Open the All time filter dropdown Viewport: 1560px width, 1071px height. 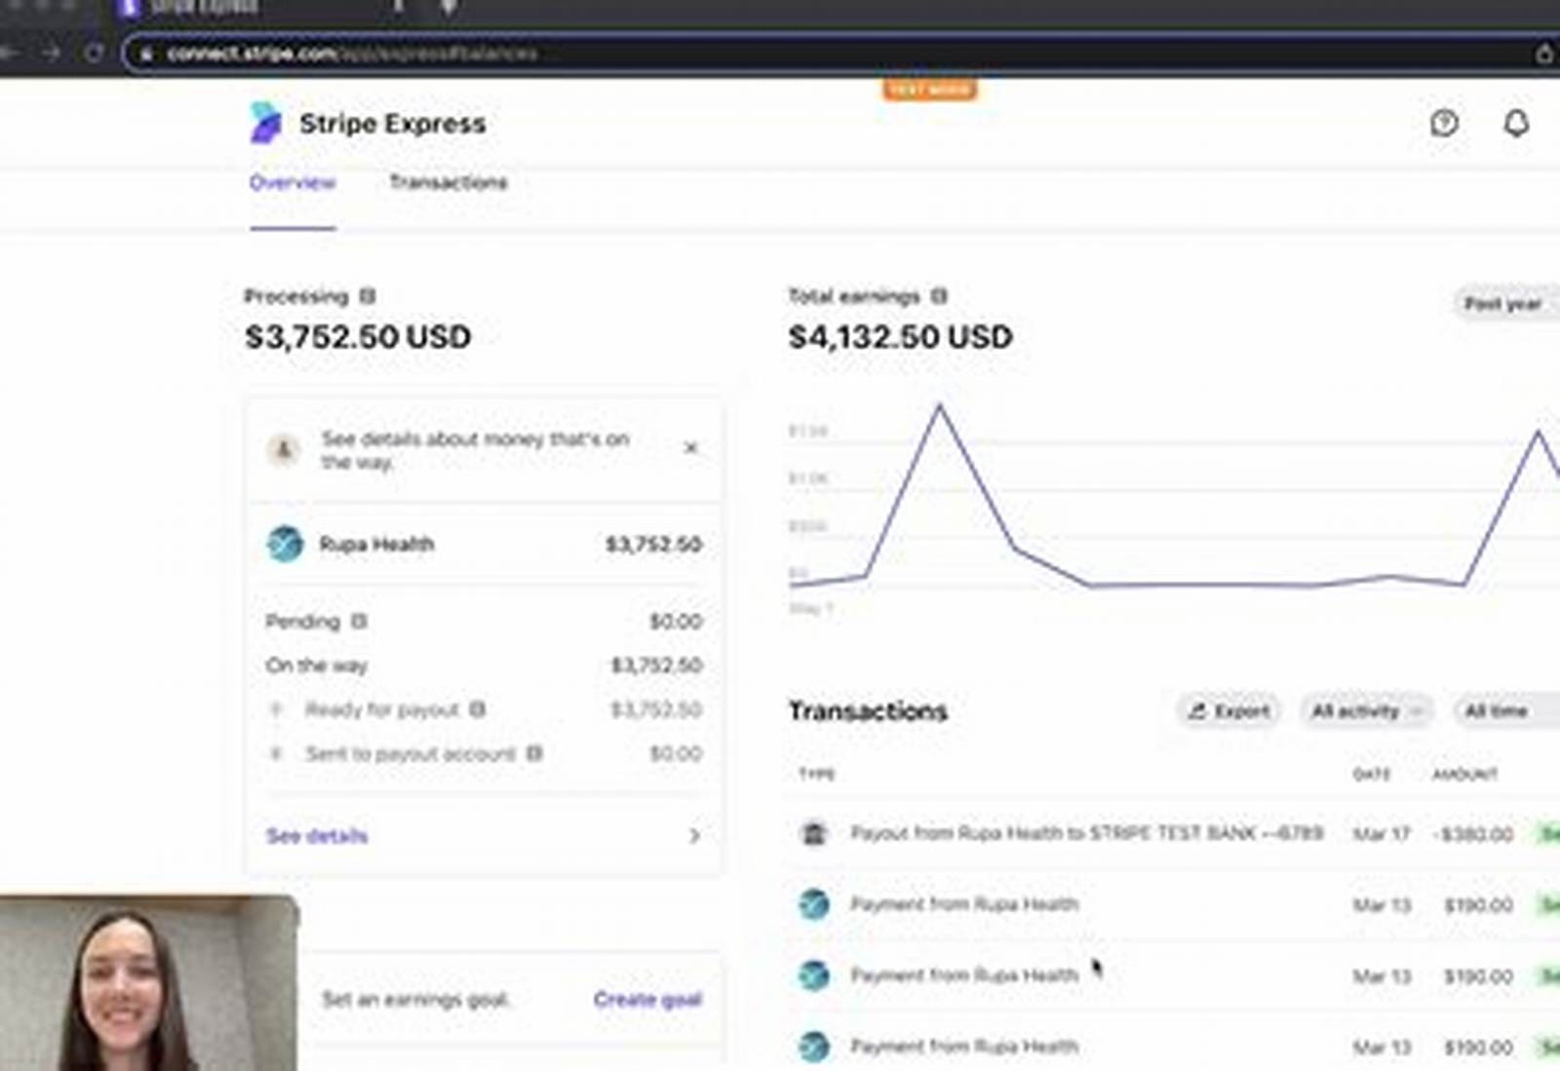[1505, 710]
